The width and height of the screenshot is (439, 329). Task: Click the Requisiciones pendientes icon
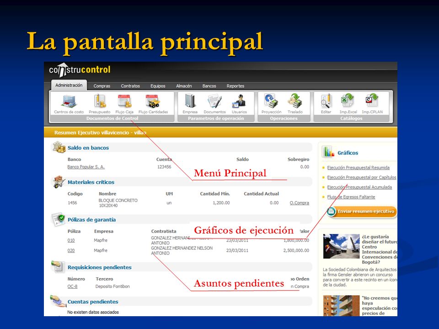click(58, 266)
